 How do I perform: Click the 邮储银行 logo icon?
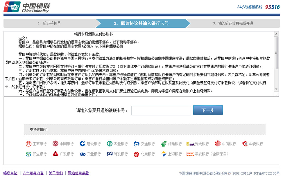pos(164,144)
